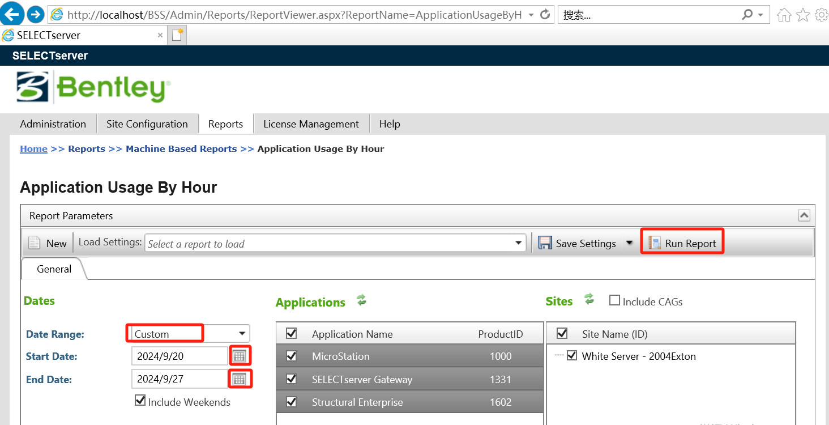Go to the Reports breadcrumb link

(x=87, y=149)
